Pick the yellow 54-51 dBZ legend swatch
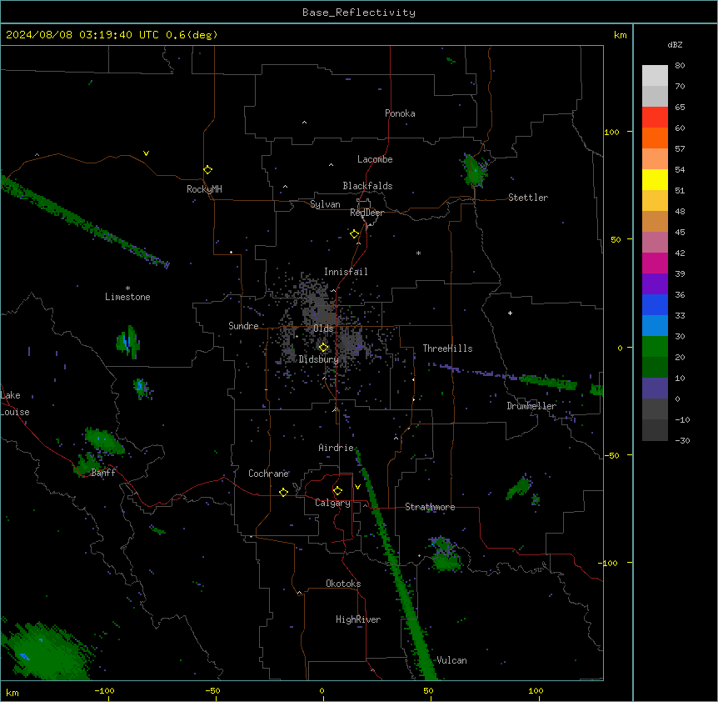 point(655,179)
